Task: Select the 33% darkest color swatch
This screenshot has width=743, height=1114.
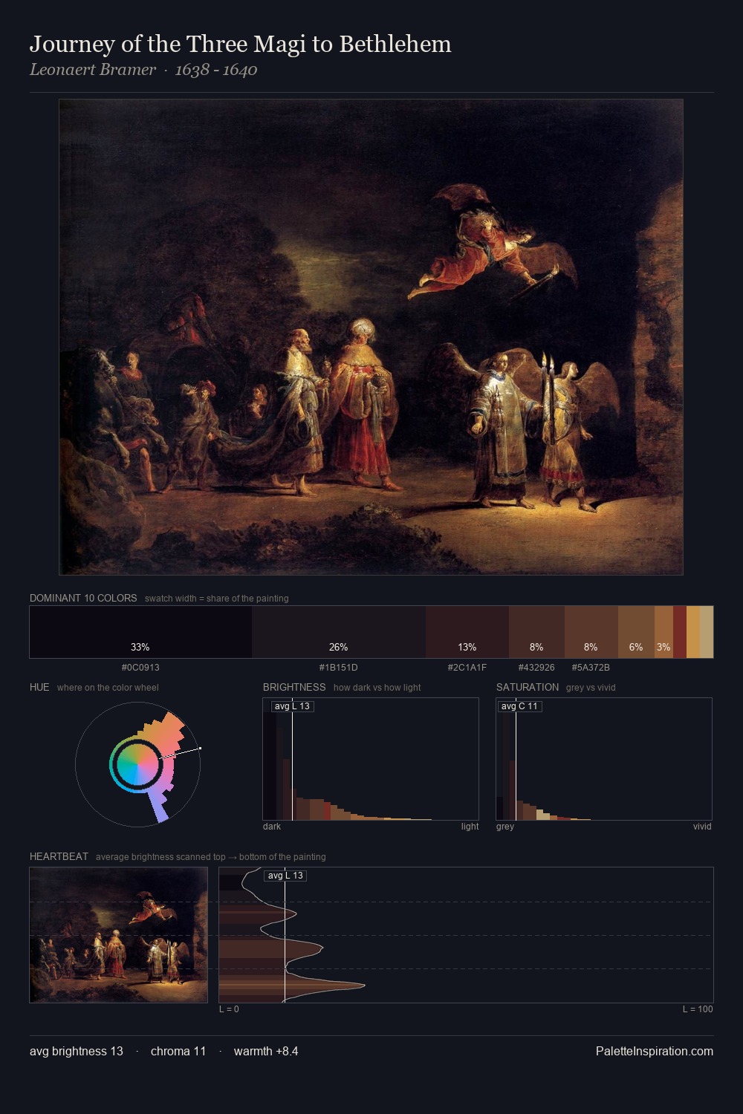Action: [x=140, y=632]
